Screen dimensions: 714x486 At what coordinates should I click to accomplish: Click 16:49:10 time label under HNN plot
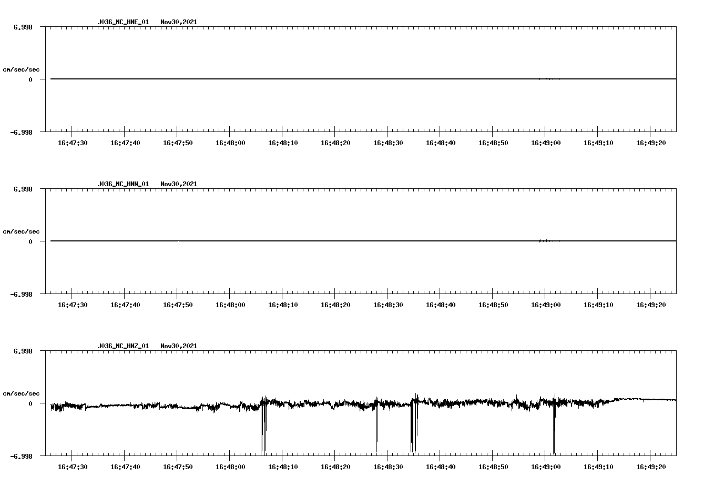[598, 305]
